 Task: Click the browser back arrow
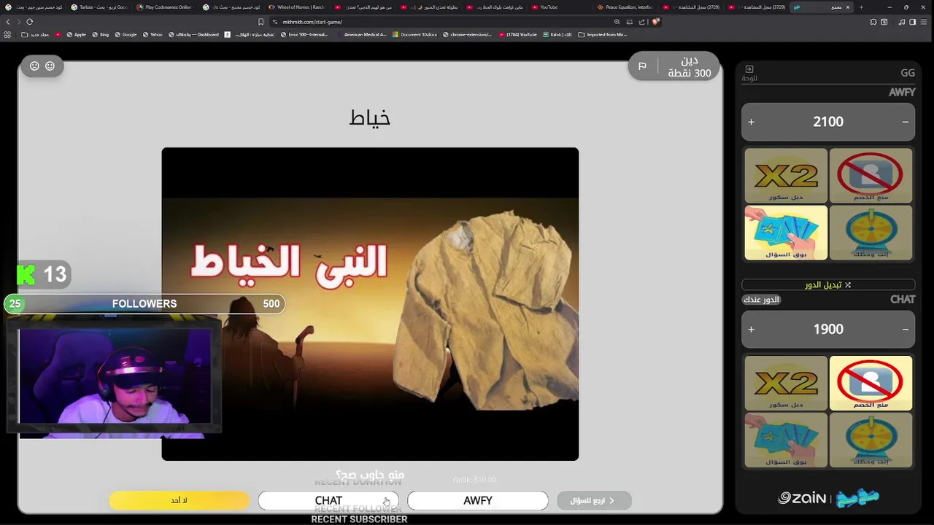tap(8, 22)
